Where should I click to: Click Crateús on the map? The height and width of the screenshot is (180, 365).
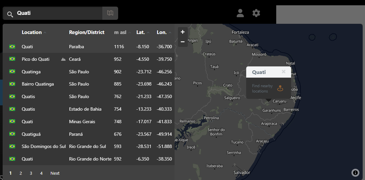[209, 54]
